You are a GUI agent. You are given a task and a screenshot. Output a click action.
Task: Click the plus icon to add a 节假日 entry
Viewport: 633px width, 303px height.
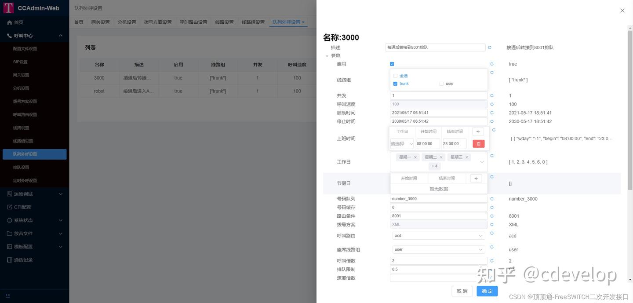pyautogui.click(x=476, y=178)
